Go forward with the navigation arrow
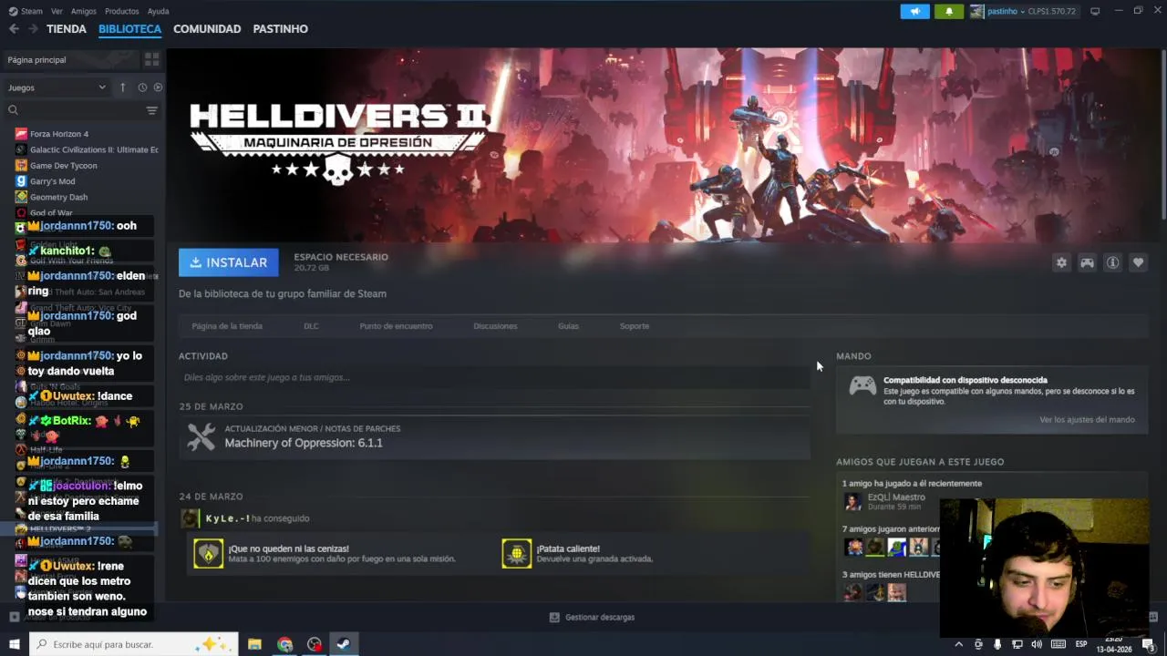 pyautogui.click(x=33, y=29)
